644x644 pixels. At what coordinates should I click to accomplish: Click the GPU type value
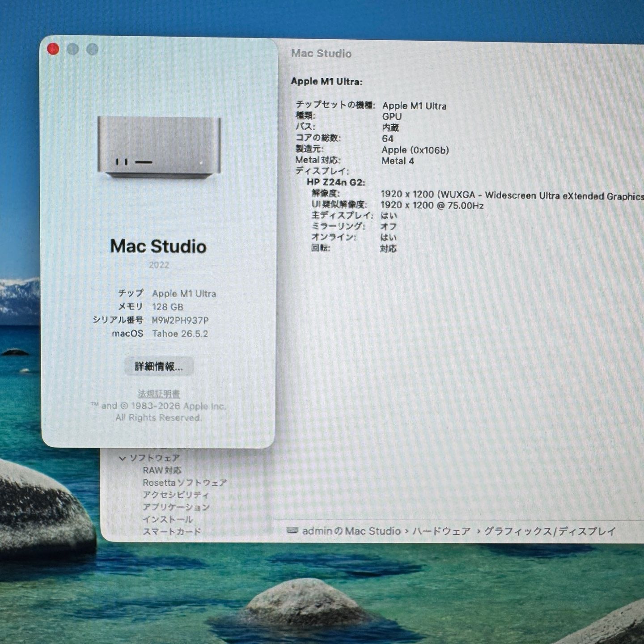(x=392, y=116)
